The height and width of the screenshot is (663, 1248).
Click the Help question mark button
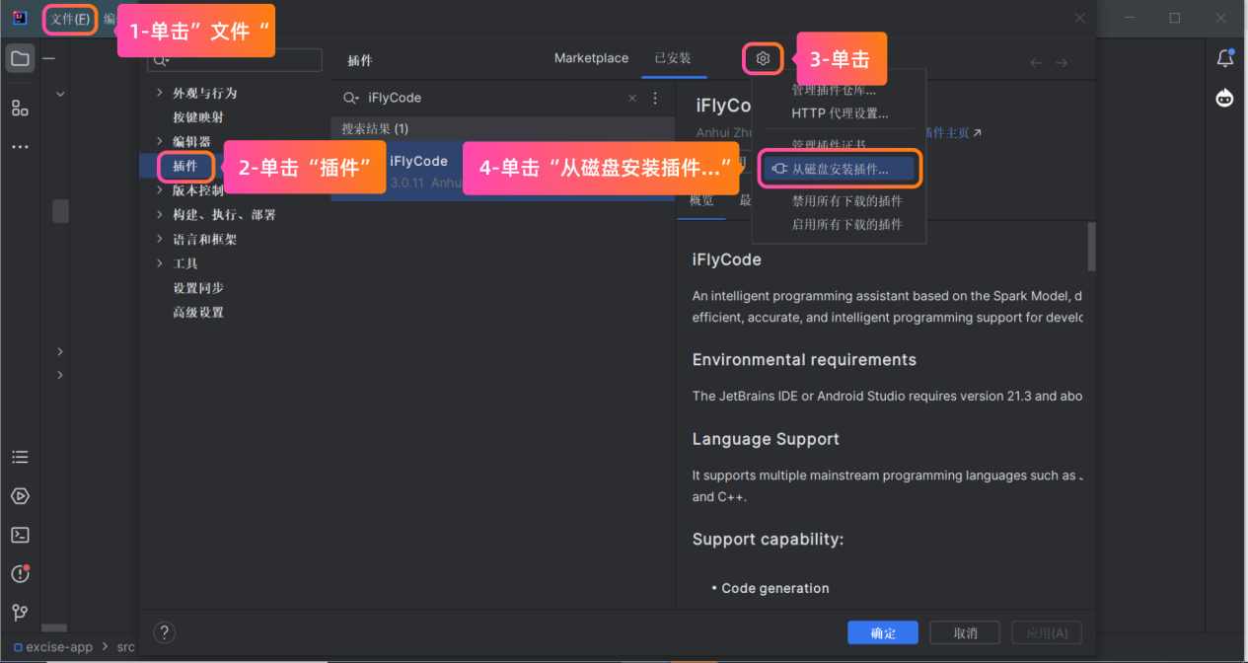coord(166,632)
